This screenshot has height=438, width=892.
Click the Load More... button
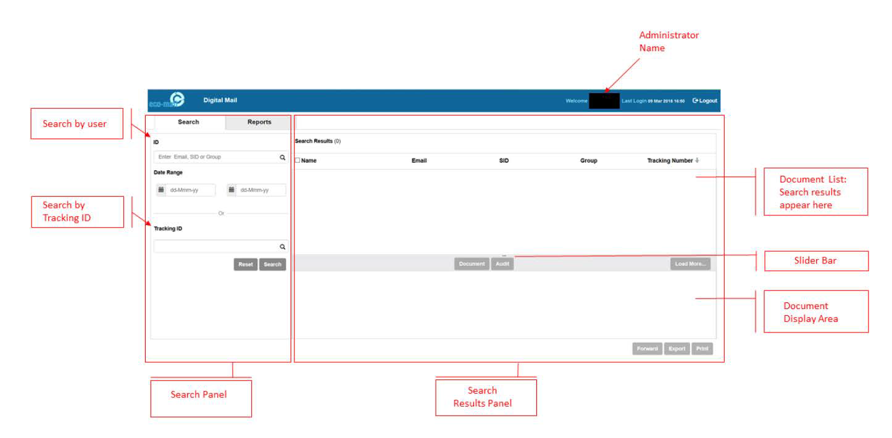(x=690, y=264)
